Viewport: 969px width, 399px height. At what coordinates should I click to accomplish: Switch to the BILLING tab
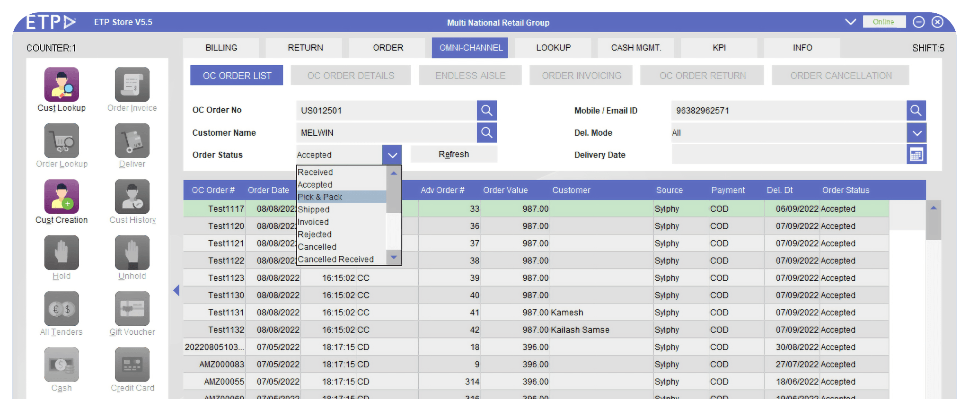(x=221, y=48)
